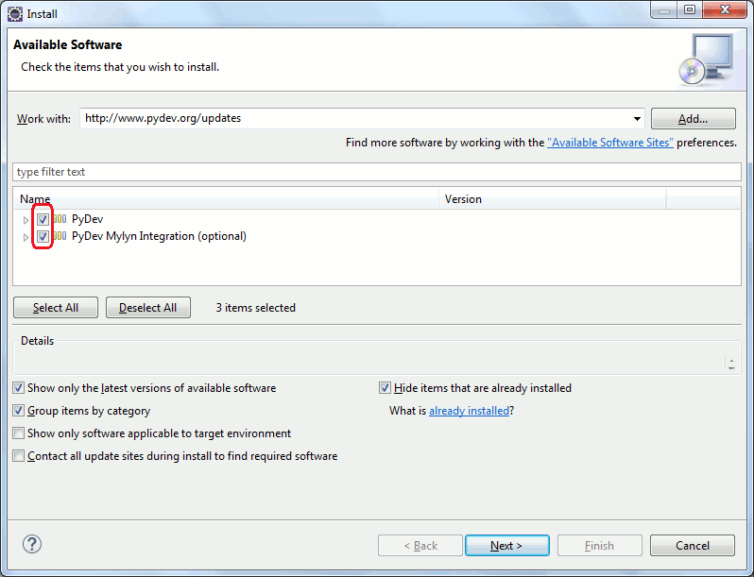Click the type filter text field

point(377,172)
